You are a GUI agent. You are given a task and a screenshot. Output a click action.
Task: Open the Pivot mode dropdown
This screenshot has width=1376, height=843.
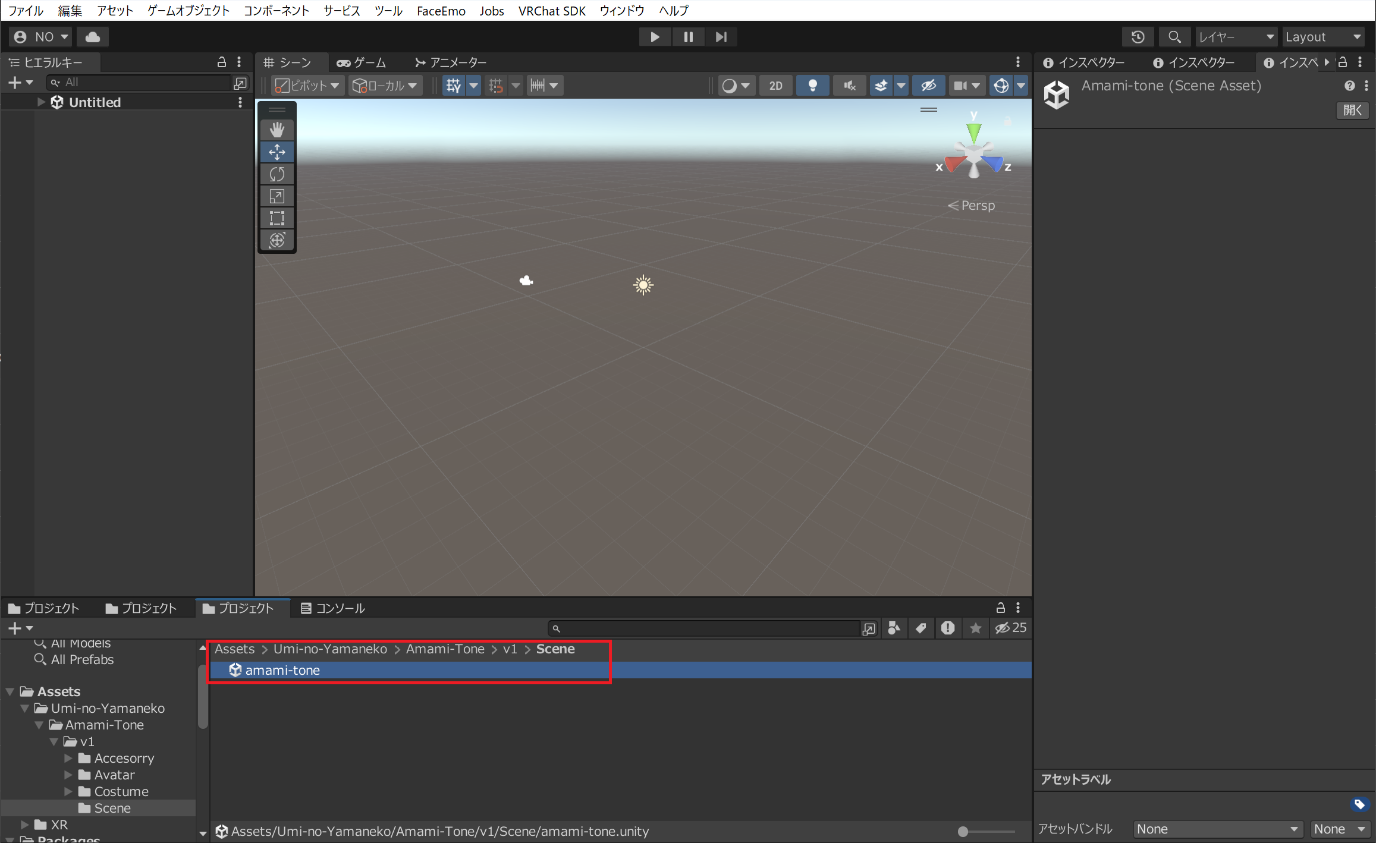pos(307,86)
